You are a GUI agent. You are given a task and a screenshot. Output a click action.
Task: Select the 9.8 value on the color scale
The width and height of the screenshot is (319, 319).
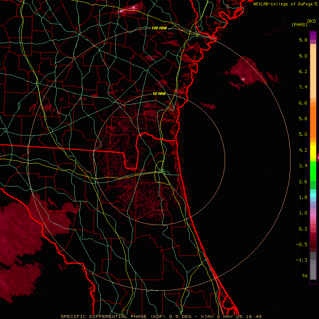click(303, 40)
